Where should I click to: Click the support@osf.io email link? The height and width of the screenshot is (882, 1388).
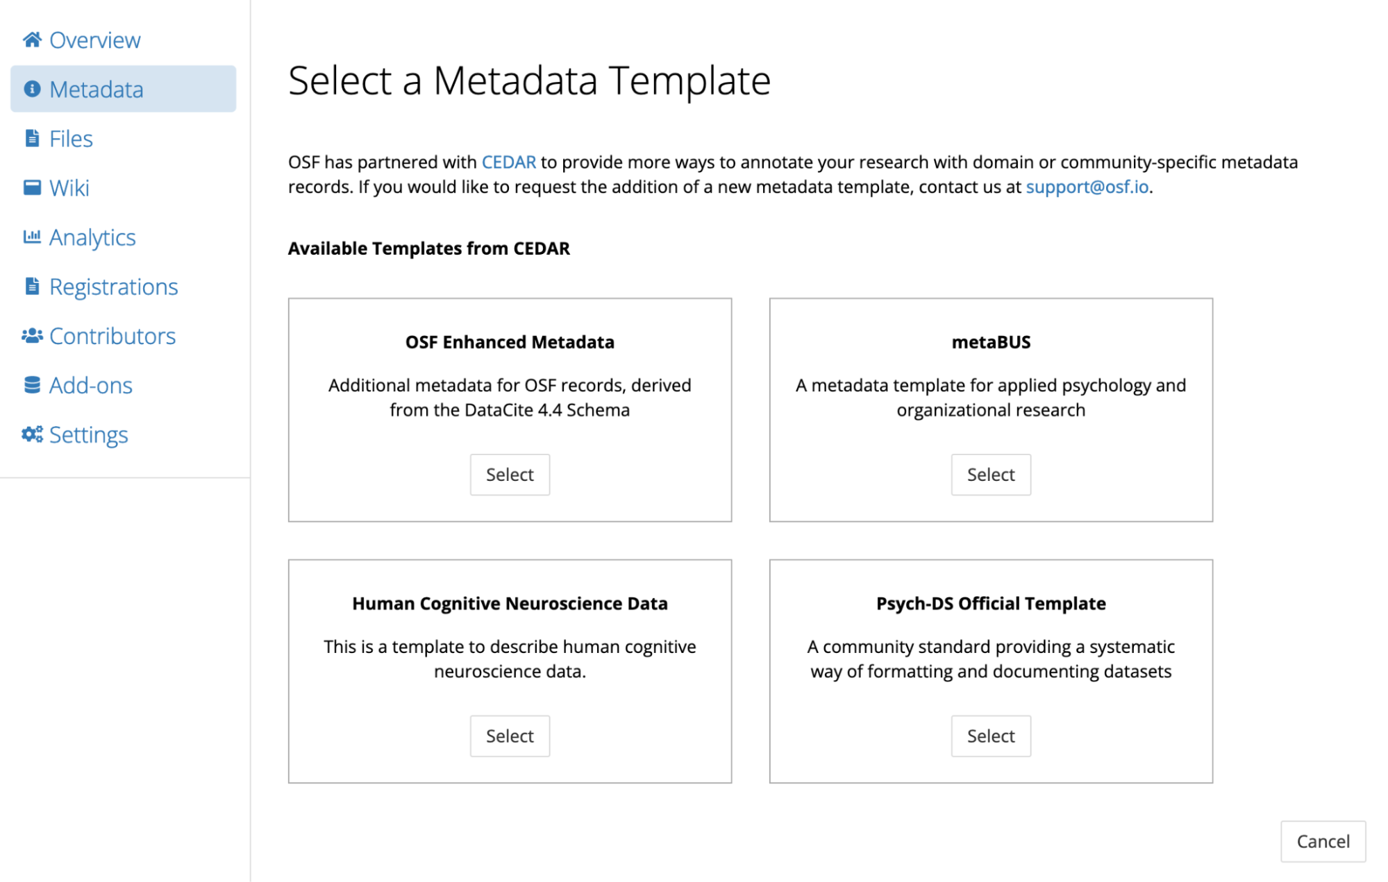click(x=1087, y=187)
